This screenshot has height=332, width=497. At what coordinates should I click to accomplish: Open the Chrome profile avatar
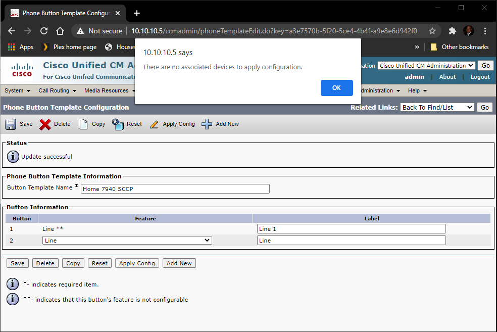point(469,31)
